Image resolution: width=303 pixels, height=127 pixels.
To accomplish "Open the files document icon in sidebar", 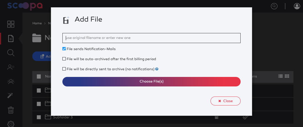I will (11, 38).
